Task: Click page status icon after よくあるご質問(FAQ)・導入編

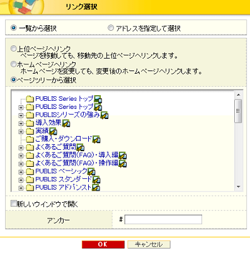Action: click(x=123, y=156)
